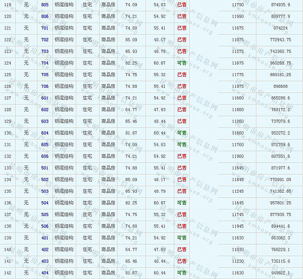Click total price 960268.75 cell
The width and height of the screenshot is (303, 279).
click(280, 63)
